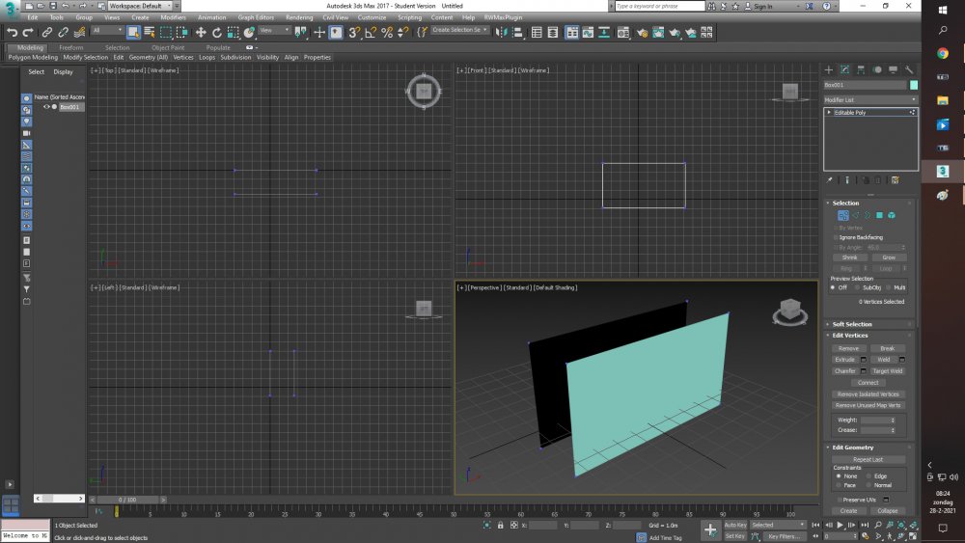965x543 pixels.
Task: Select the Select and Rotate tool
Action: [217, 32]
